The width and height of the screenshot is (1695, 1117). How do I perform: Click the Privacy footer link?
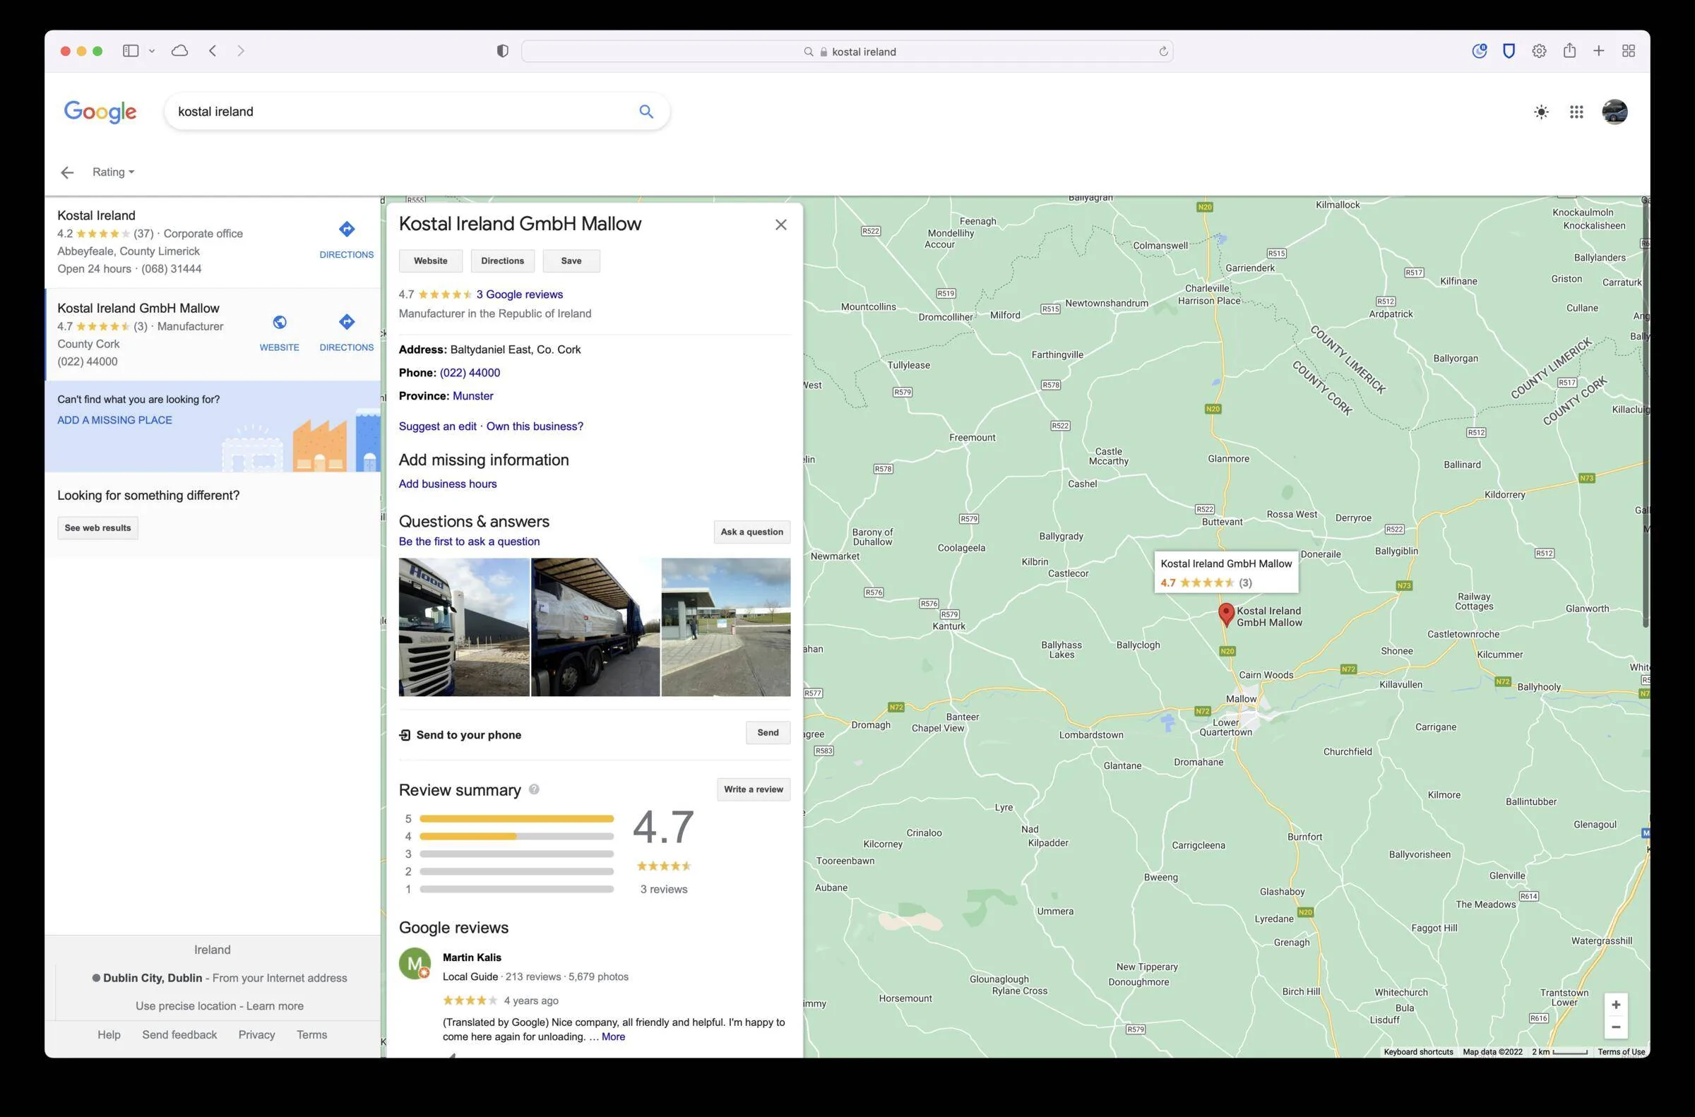[256, 1034]
